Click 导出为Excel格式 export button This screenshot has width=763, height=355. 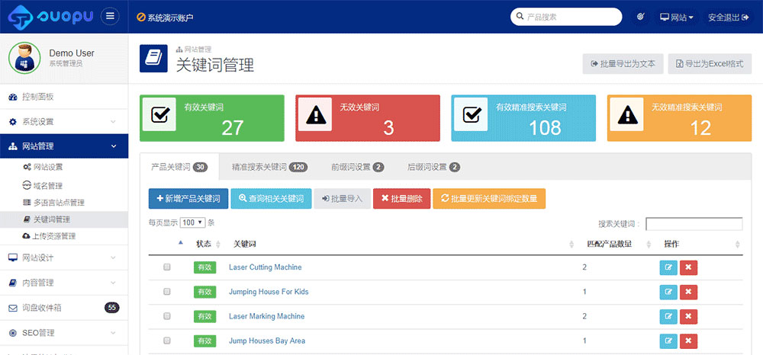pyautogui.click(x=710, y=64)
